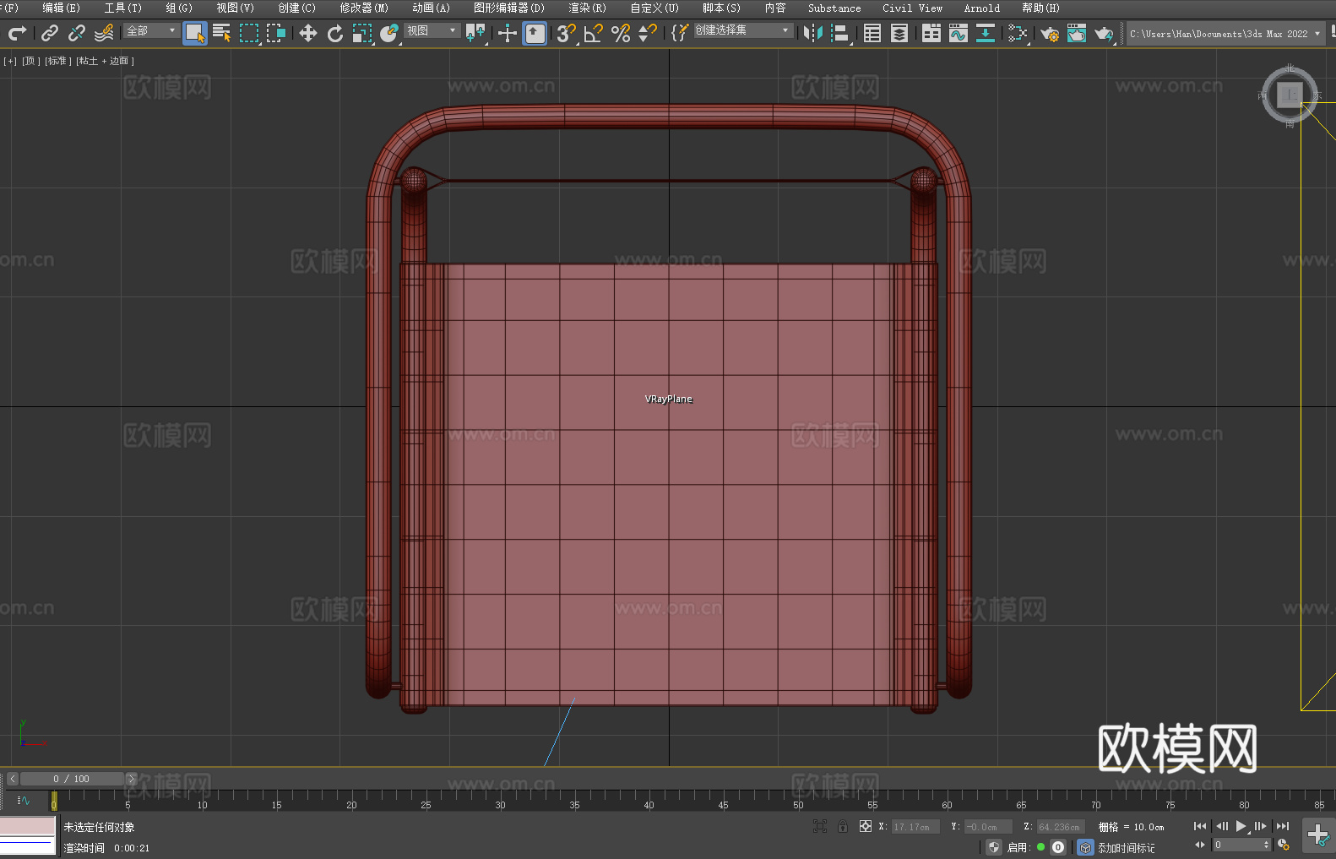Open the 渲染(R) menu

tap(588, 8)
